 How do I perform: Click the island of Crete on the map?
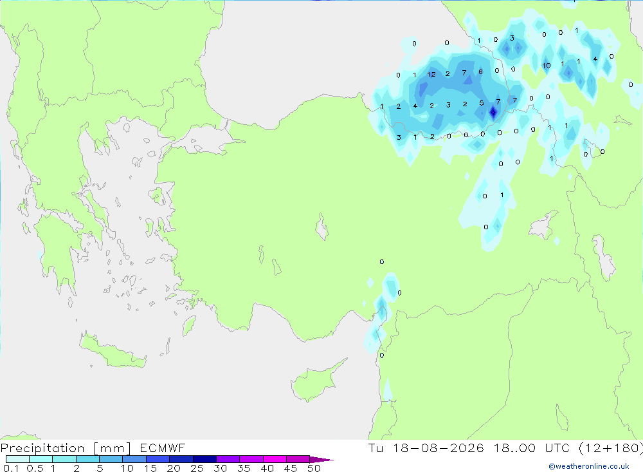(113, 350)
